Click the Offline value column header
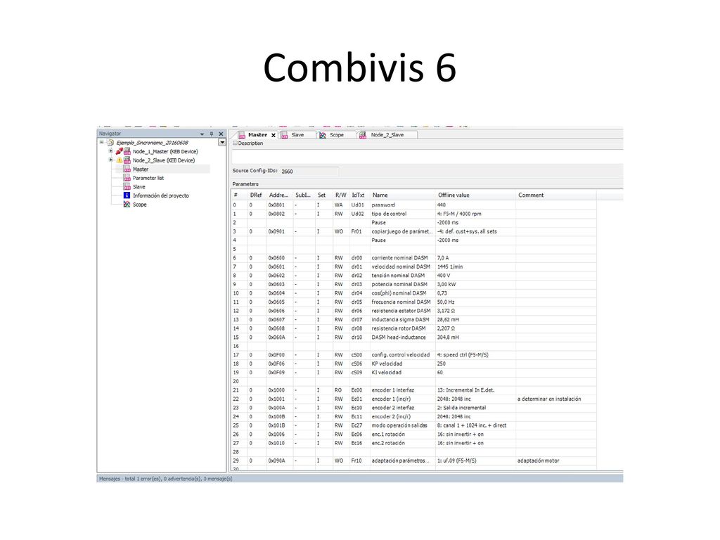 475,195
